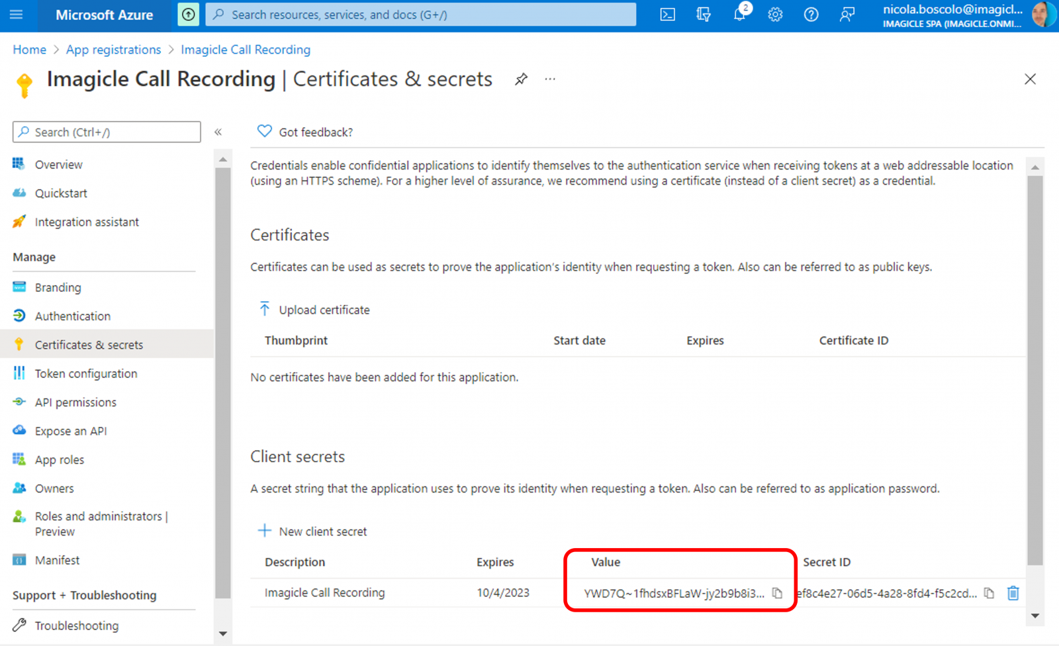The width and height of the screenshot is (1059, 646).
Task: Open API permissions in the Manage menu
Action: pos(75,402)
